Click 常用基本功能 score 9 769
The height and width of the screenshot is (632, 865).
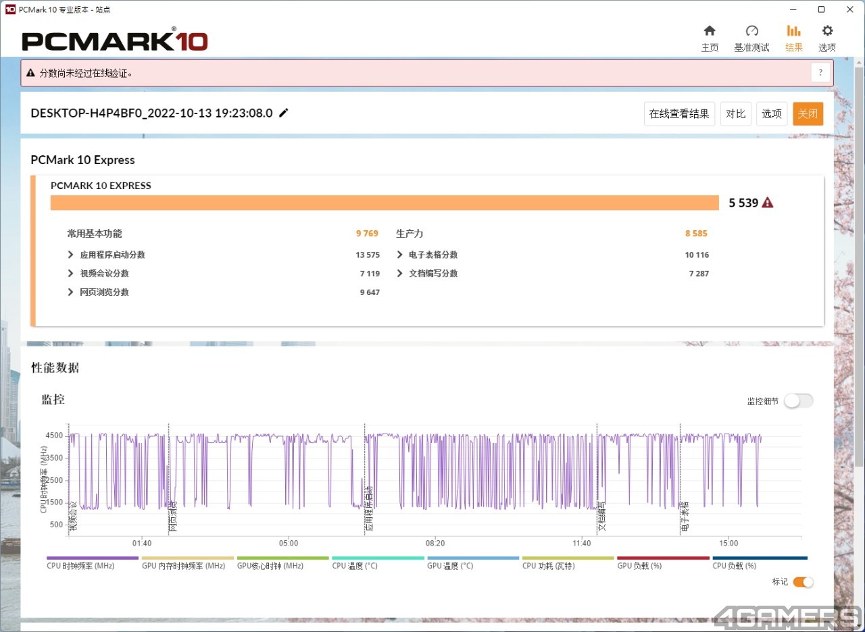(x=368, y=234)
